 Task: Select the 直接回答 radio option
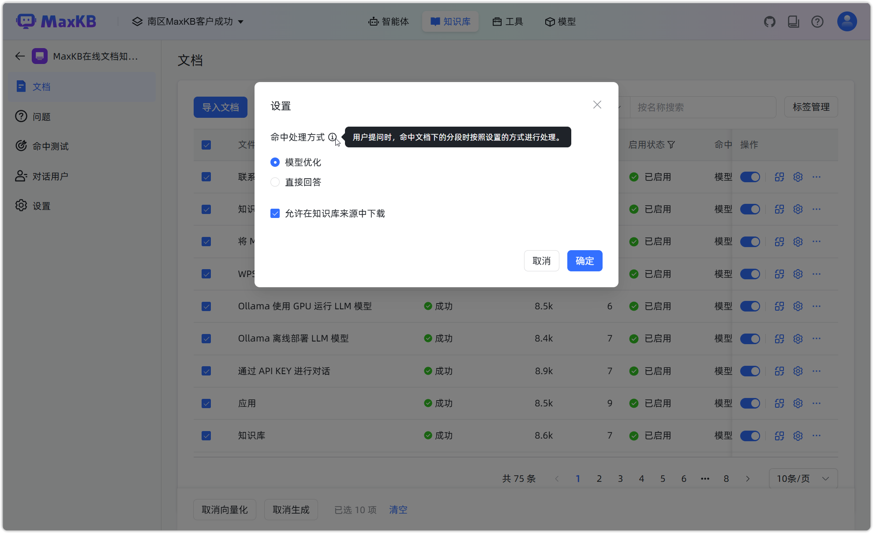click(275, 182)
